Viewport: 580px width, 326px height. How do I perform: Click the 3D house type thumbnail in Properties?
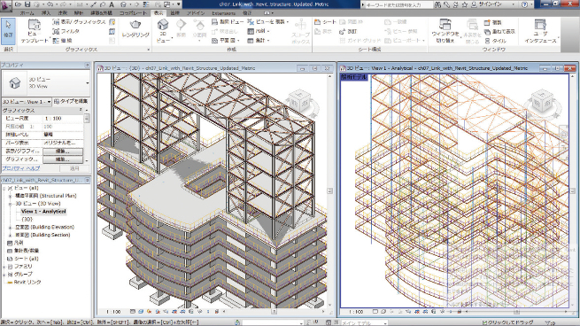click(x=14, y=82)
